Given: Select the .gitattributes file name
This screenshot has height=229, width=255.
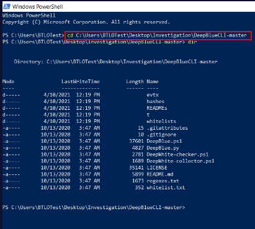Looking at the screenshot, I should [x=168, y=128].
